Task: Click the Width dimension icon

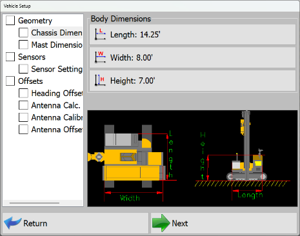Action: coord(100,57)
